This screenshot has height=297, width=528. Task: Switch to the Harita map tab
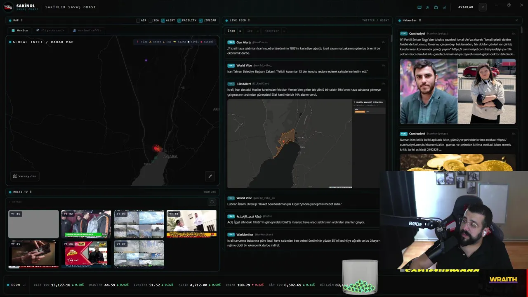pos(19,31)
